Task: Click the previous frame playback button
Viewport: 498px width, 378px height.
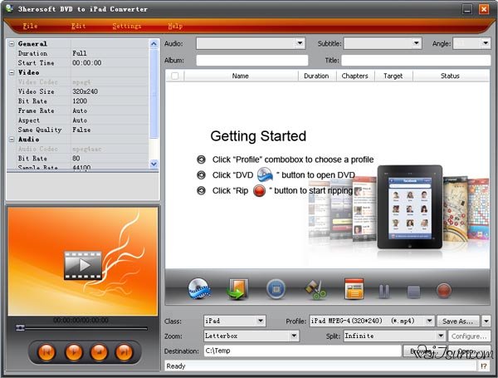Action: (x=46, y=352)
